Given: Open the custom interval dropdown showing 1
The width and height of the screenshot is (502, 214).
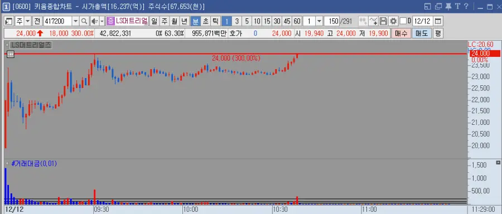Looking at the screenshot, I should click(319, 21).
